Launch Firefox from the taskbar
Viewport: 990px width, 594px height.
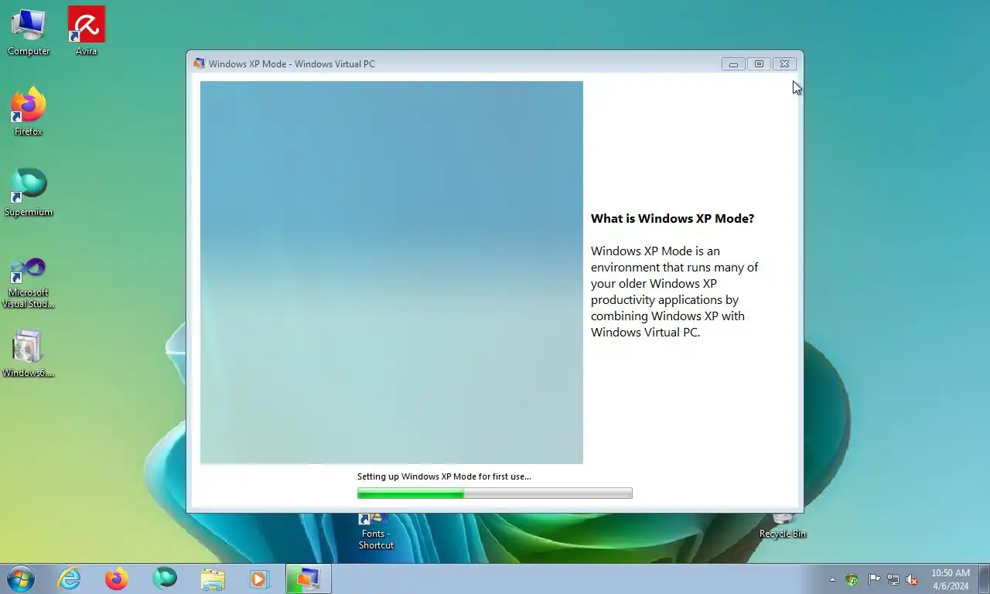(117, 579)
